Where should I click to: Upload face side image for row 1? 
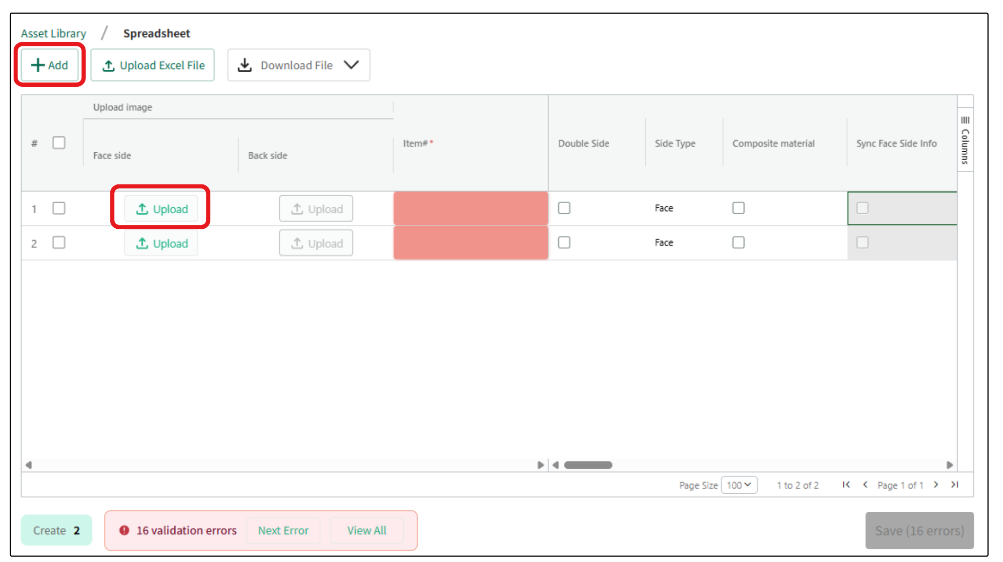[161, 209]
